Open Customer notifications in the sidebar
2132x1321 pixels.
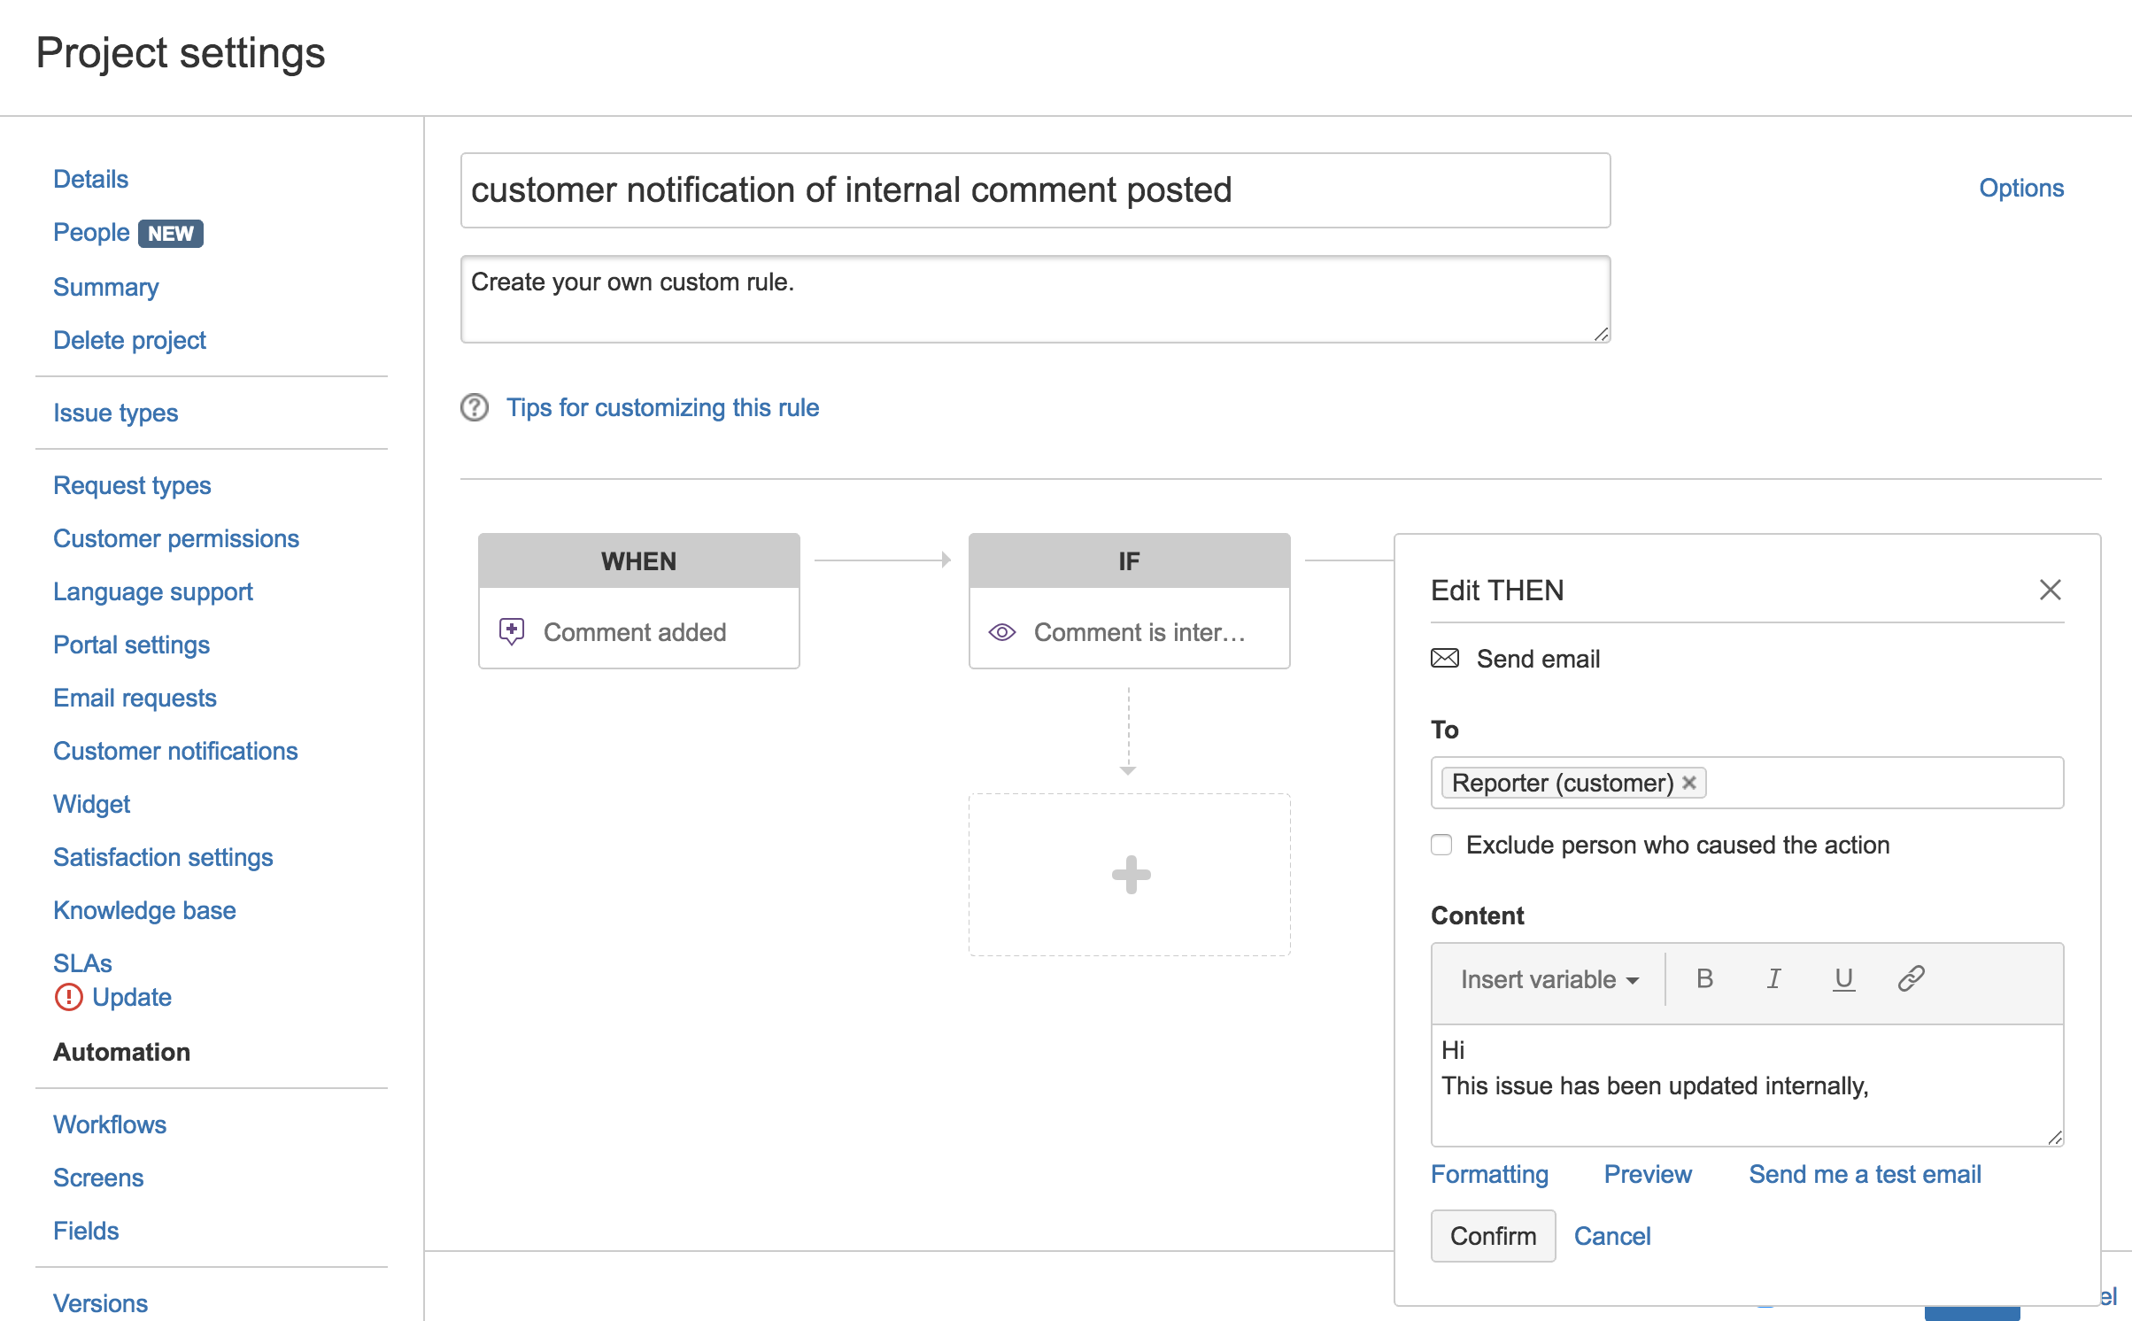(x=175, y=751)
